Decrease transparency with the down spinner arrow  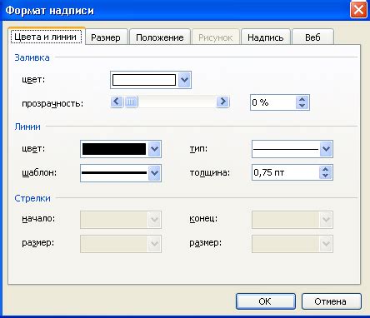302,106
